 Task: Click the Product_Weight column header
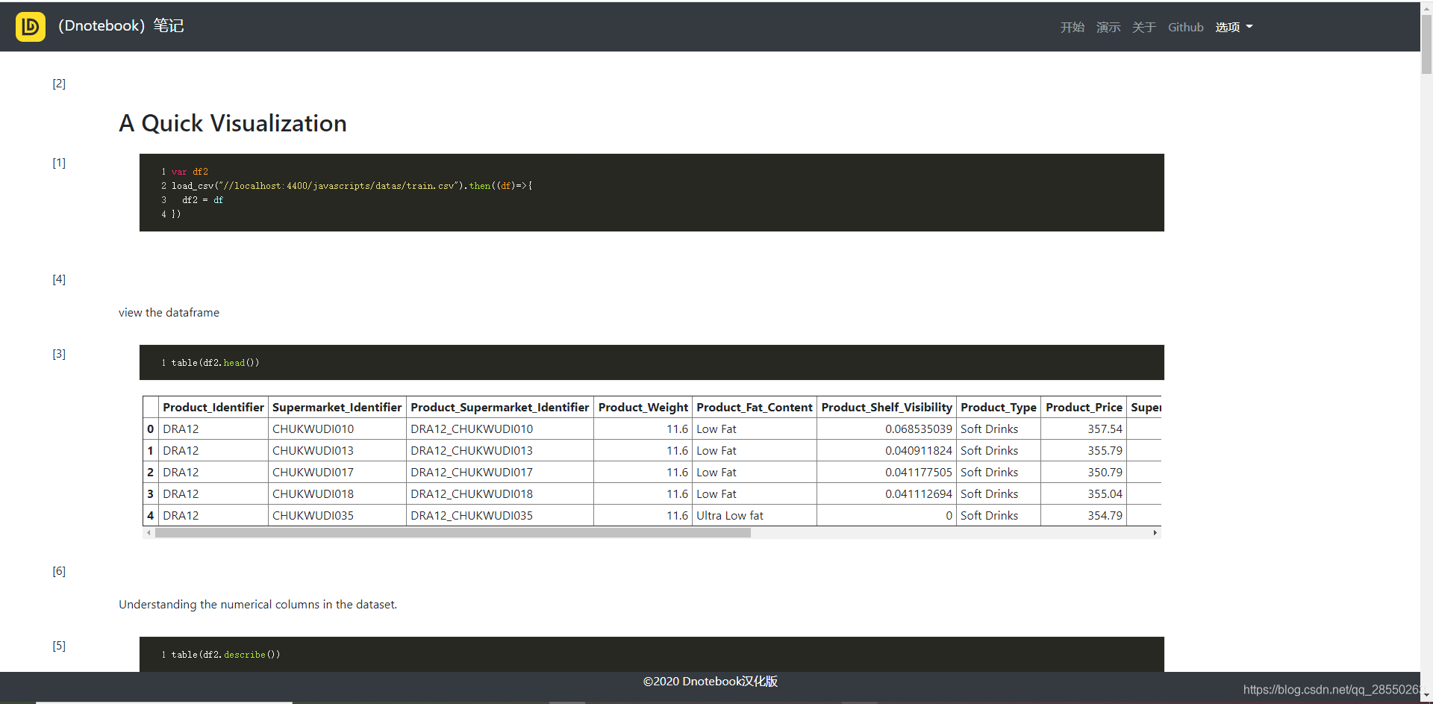(643, 407)
